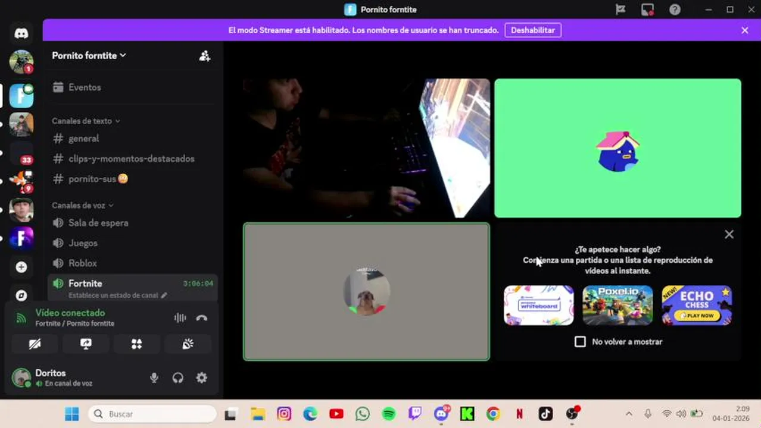The width and height of the screenshot is (761, 428).
Task: Launch the Whiteboard activity card
Action: (x=539, y=306)
